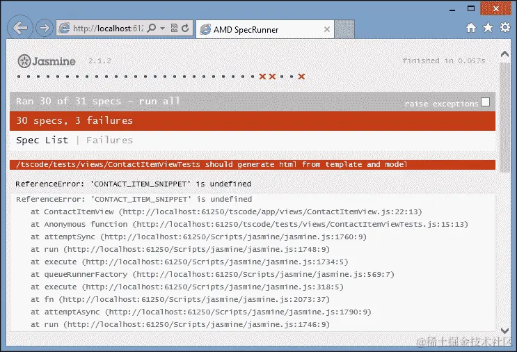The width and height of the screenshot is (517, 352).
Task: Maximize the browser window
Action: (x=471, y=9)
